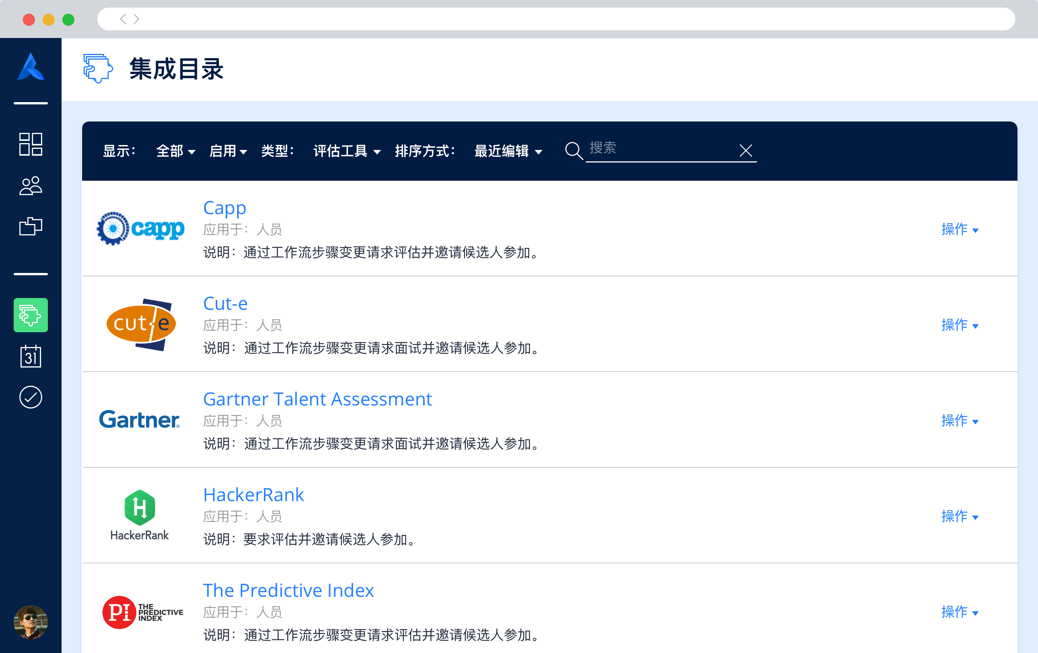Click the 显示: label
The image size is (1038, 653).
pos(119,151)
